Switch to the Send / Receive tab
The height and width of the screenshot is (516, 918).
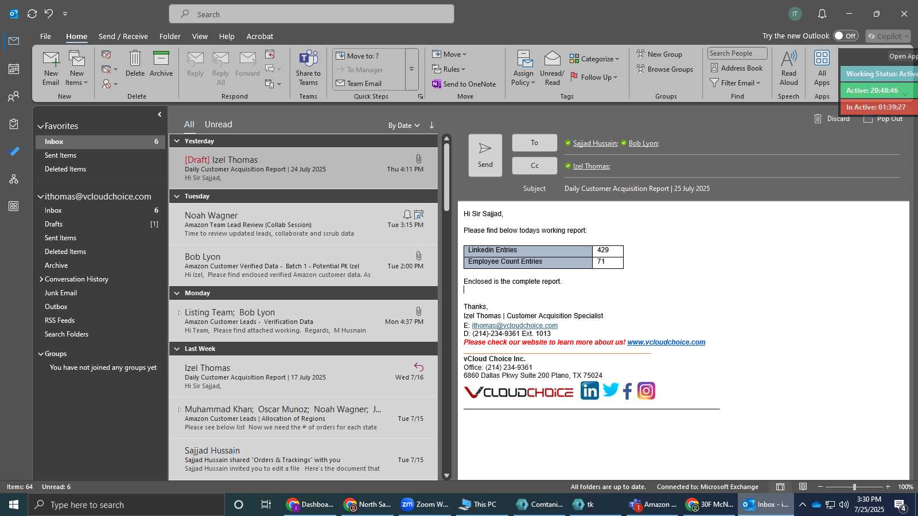[123, 36]
